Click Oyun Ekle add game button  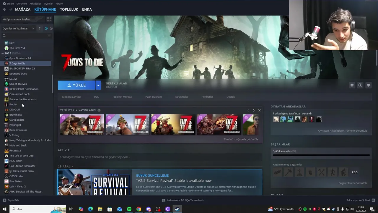pyautogui.click(x=11, y=200)
